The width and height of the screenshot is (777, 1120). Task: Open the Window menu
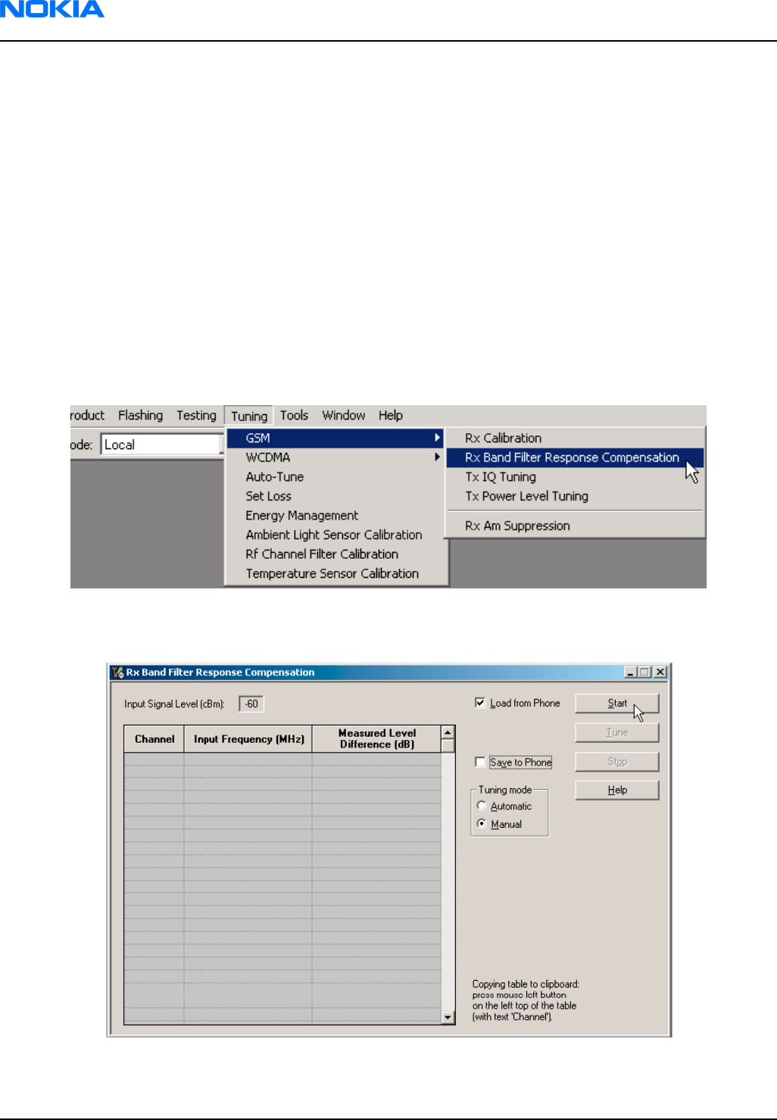344,415
